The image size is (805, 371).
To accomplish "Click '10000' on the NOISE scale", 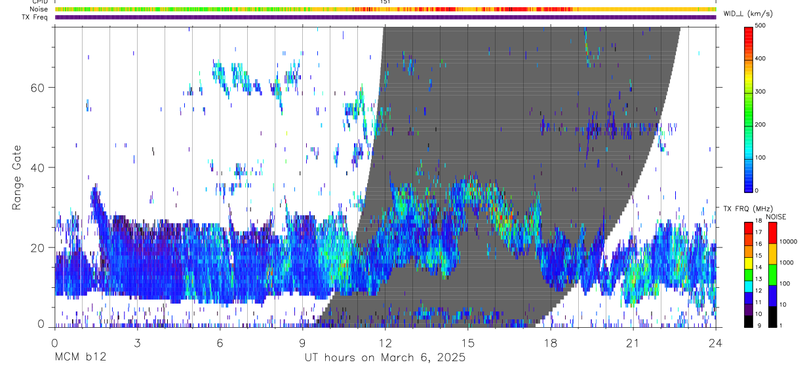I will [789, 241].
